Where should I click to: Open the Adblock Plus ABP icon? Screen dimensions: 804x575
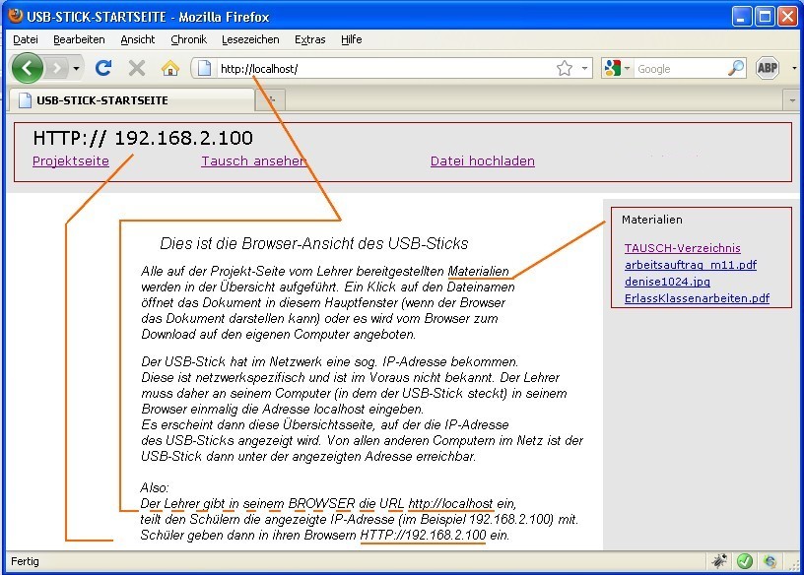click(768, 68)
